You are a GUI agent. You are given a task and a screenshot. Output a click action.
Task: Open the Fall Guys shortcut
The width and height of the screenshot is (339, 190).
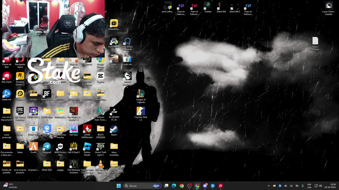pos(74,131)
